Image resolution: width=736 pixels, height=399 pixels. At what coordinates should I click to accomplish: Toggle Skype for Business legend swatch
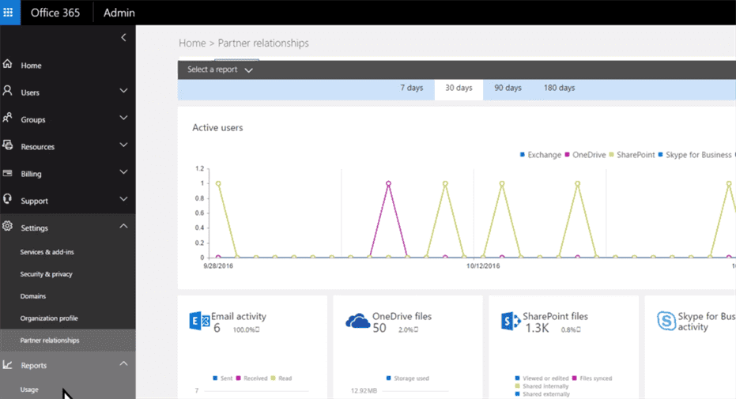point(660,154)
